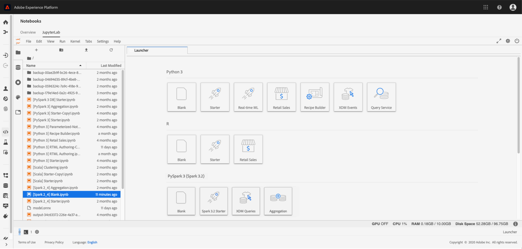
Task: Open the Privacy Policy link
Action: click(54, 242)
